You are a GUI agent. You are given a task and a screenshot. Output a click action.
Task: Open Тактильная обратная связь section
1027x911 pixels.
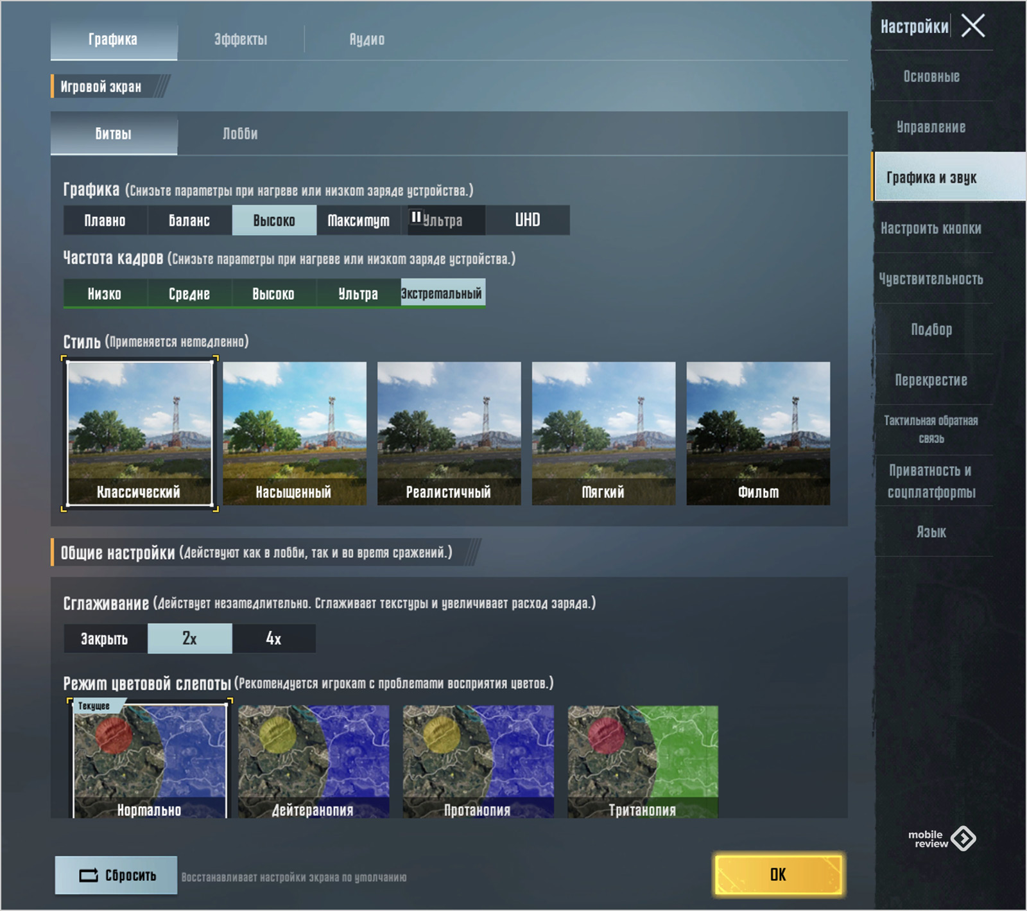coord(932,429)
